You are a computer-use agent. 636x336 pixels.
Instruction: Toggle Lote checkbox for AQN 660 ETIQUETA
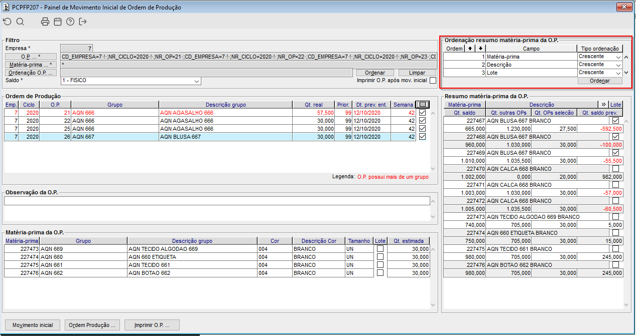380,257
